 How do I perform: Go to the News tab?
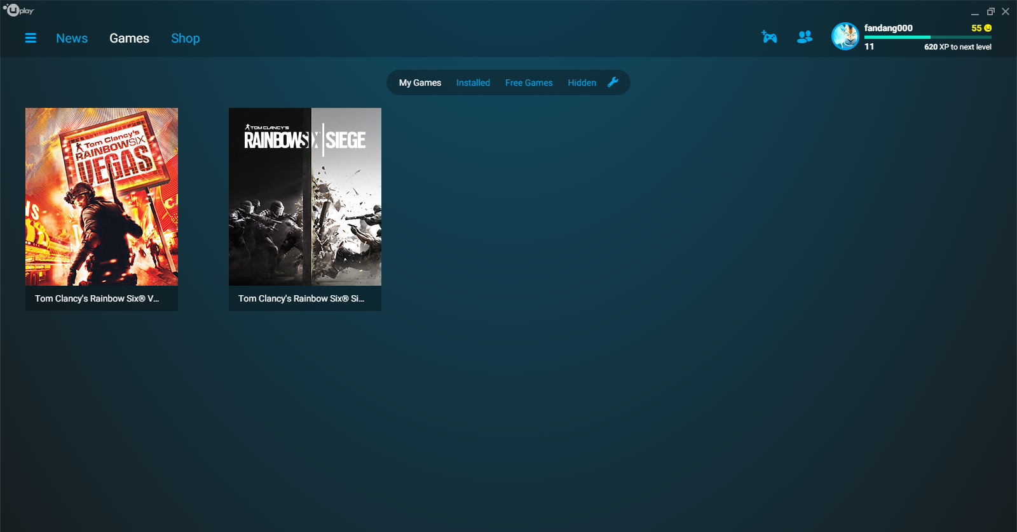click(x=72, y=38)
